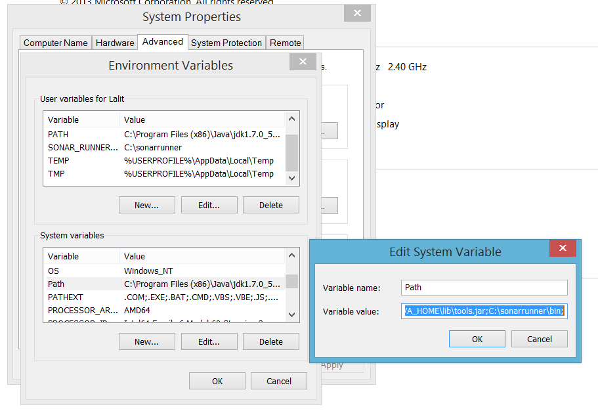Cancel the Edit System Variable dialog
This screenshot has width=598, height=415.
point(539,338)
